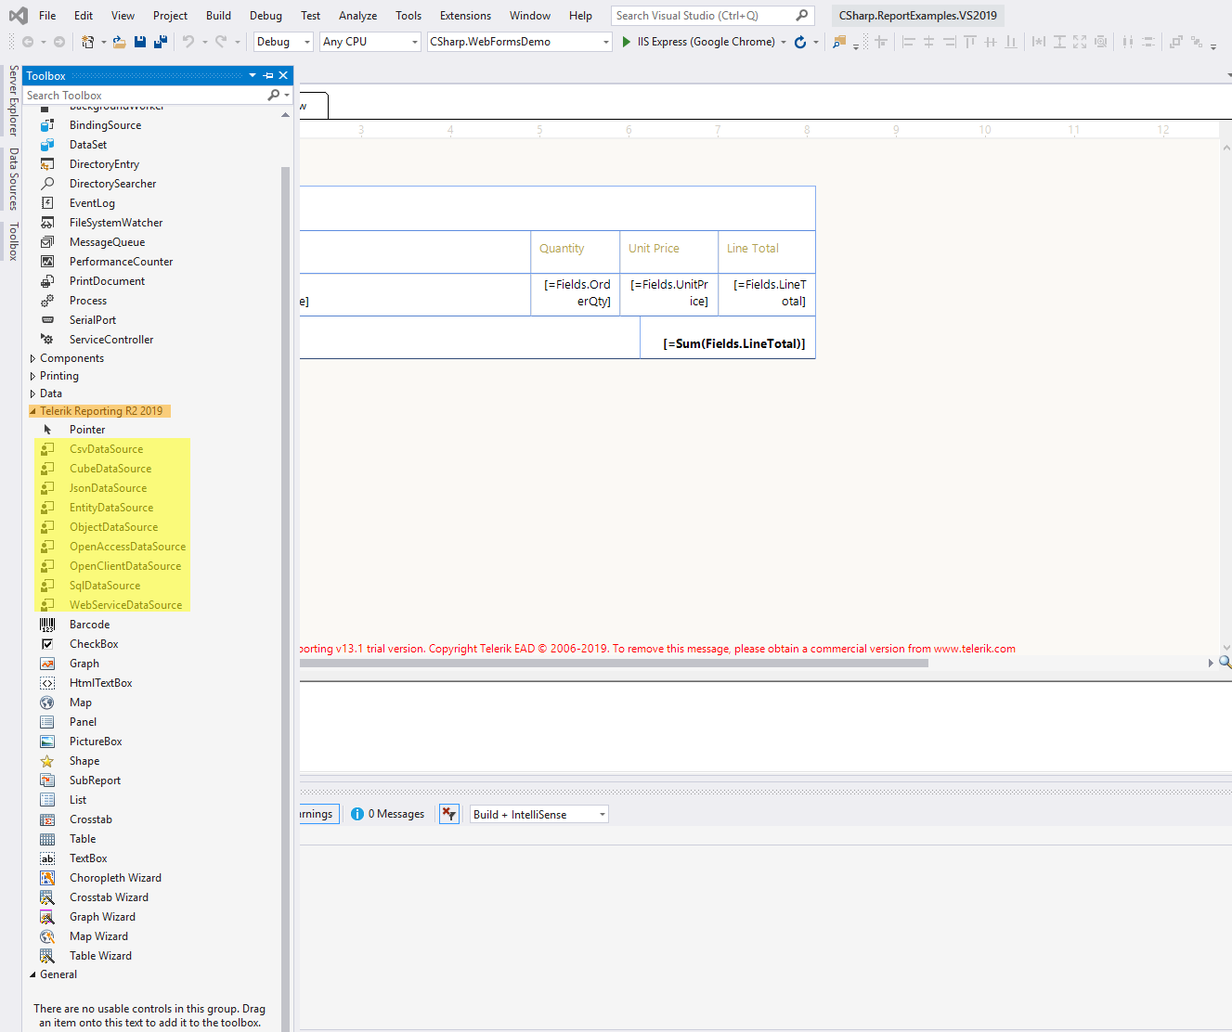The height and width of the screenshot is (1032, 1232).
Task: Launch the Graph Wizard icon
Action: tap(47, 917)
